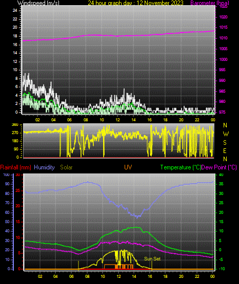This screenshot has width=239, height=284.
Task: Select the 100 humidity axis value
Action: point(6,174)
